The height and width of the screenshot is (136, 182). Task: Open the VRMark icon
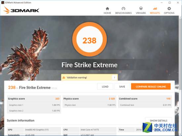(x=141, y=9)
